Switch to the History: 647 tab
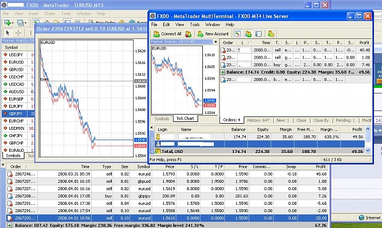This screenshot has width=382, height=228. click(x=259, y=120)
